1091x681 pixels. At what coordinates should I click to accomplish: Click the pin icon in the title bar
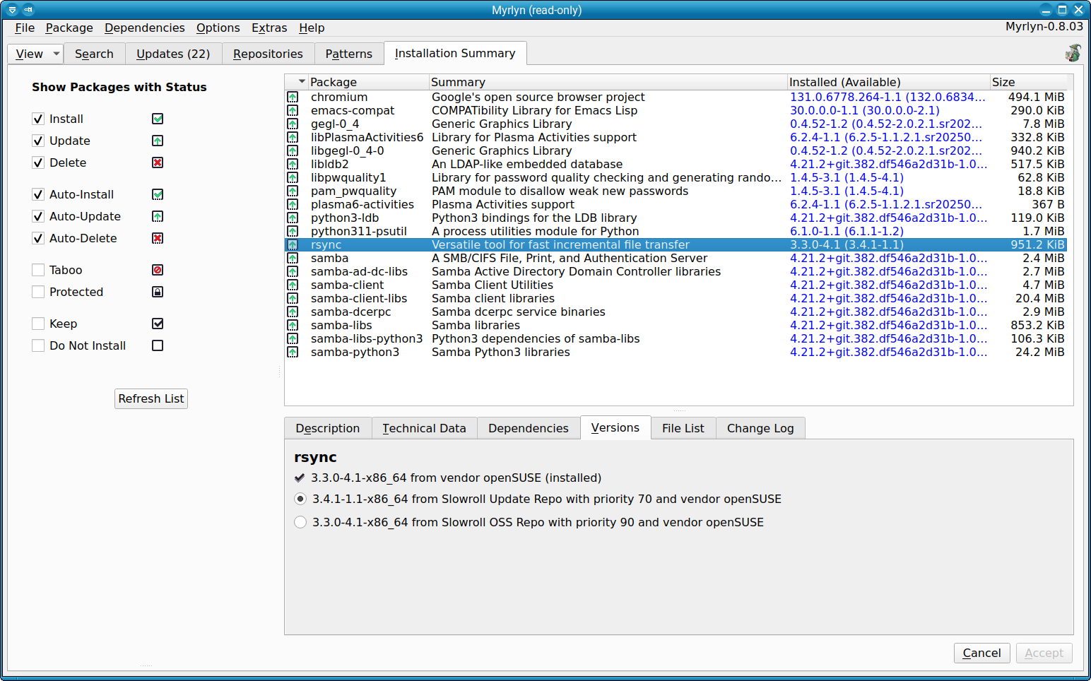point(28,10)
